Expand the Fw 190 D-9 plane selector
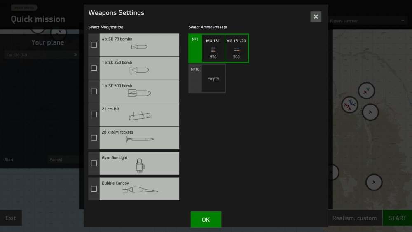The image size is (412, 232). click(x=41, y=55)
